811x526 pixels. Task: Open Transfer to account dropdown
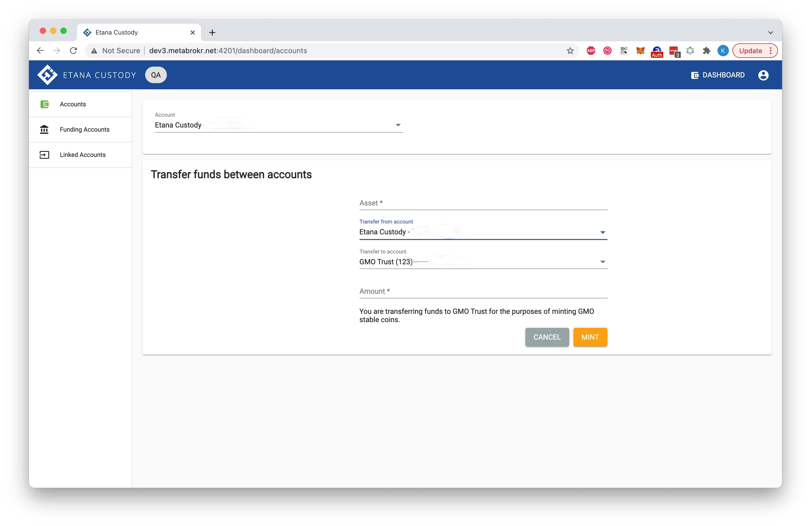coord(483,261)
